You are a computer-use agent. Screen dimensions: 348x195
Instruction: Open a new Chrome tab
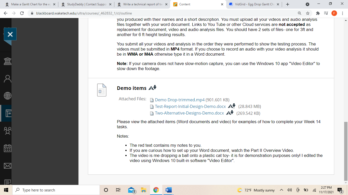tap(288, 4)
